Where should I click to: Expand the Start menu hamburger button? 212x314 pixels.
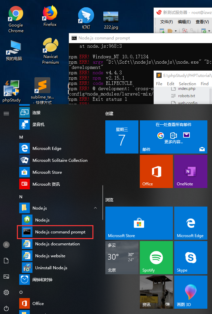click(x=6, y=113)
